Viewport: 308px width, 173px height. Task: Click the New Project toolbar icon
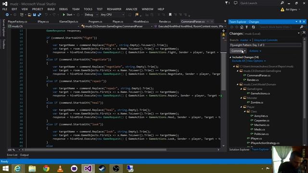pos(22,15)
